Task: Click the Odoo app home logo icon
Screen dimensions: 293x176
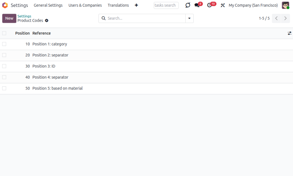Action: tap(5, 5)
